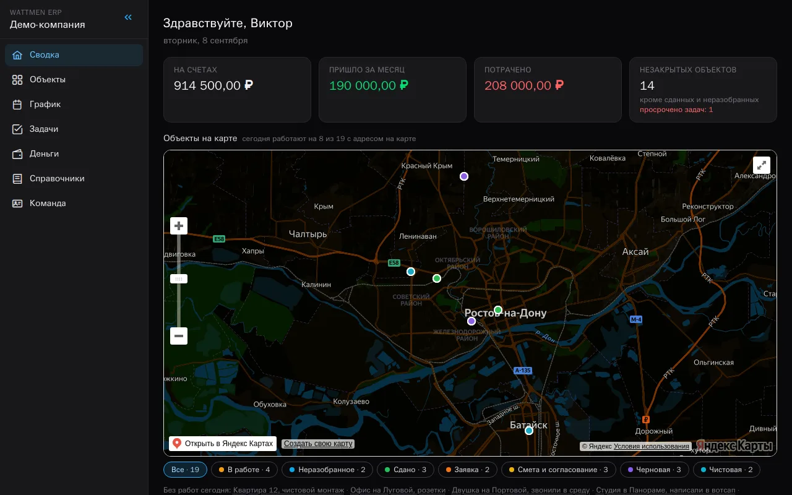Screen dimensions: 792x495
Task: Click the Демо-компания company name
Action: tap(47, 25)
